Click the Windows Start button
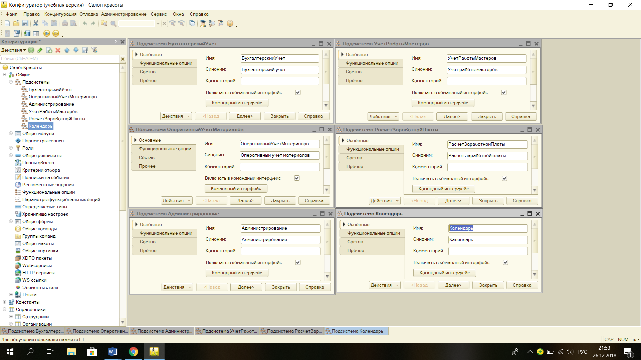Image resolution: width=641 pixels, height=360 pixels. point(10,352)
